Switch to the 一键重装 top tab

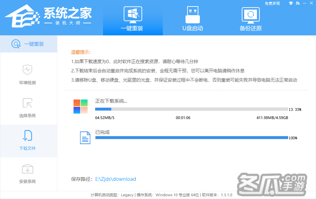coord(133,18)
